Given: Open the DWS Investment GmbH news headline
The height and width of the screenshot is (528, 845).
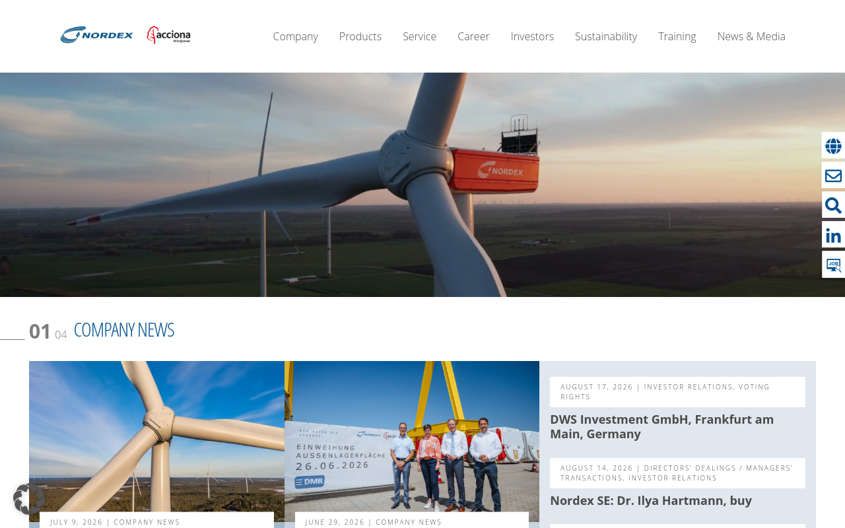Looking at the screenshot, I should (662, 426).
